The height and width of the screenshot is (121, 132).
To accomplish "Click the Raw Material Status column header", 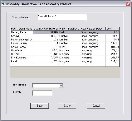I will 93,29.
